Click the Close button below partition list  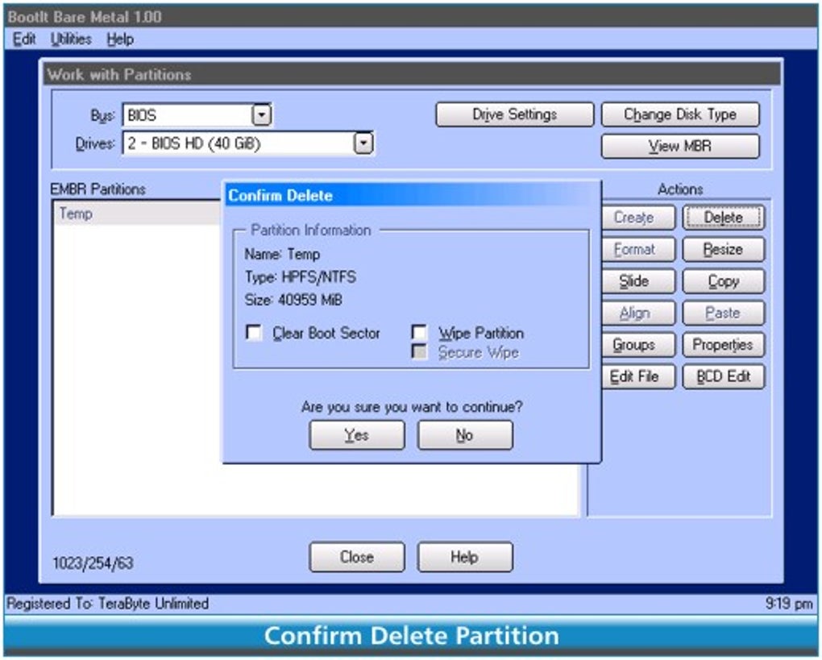[357, 557]
